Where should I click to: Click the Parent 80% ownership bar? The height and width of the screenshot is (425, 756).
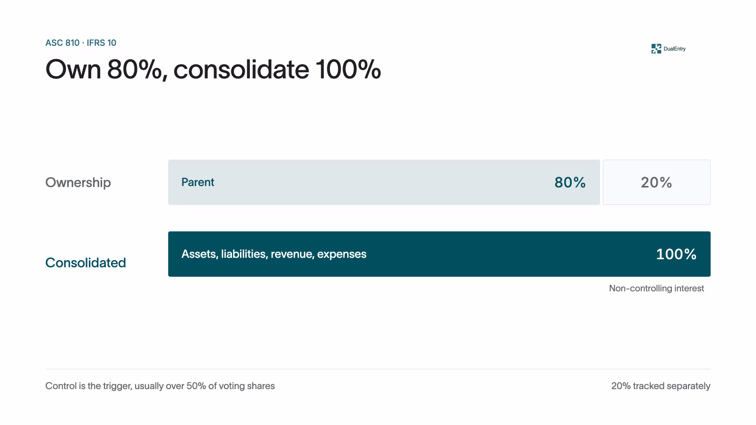384,182
